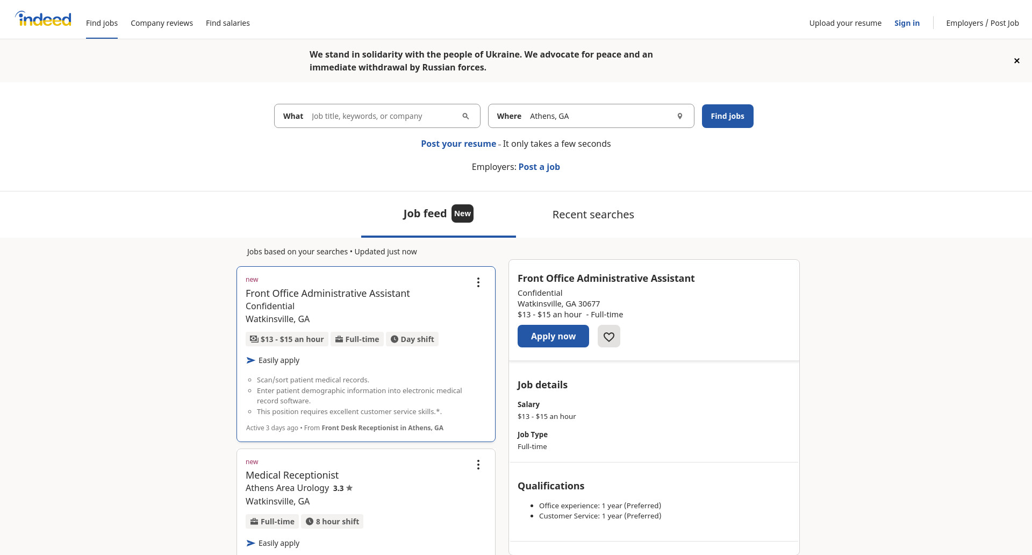Click the Find jobs search button
This screenshot has width=1032, height=555.
coord(727,116)
